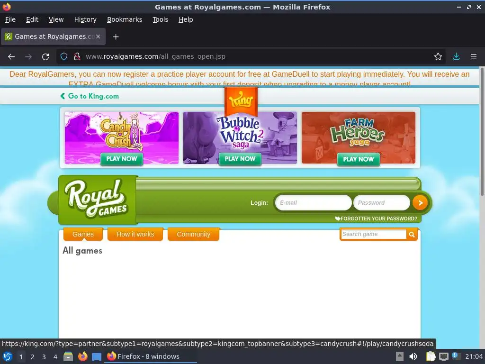This screenshot has height=364, width=485.
Task: Click the notification tray icon with badge
Action: [x=456, y=356]
